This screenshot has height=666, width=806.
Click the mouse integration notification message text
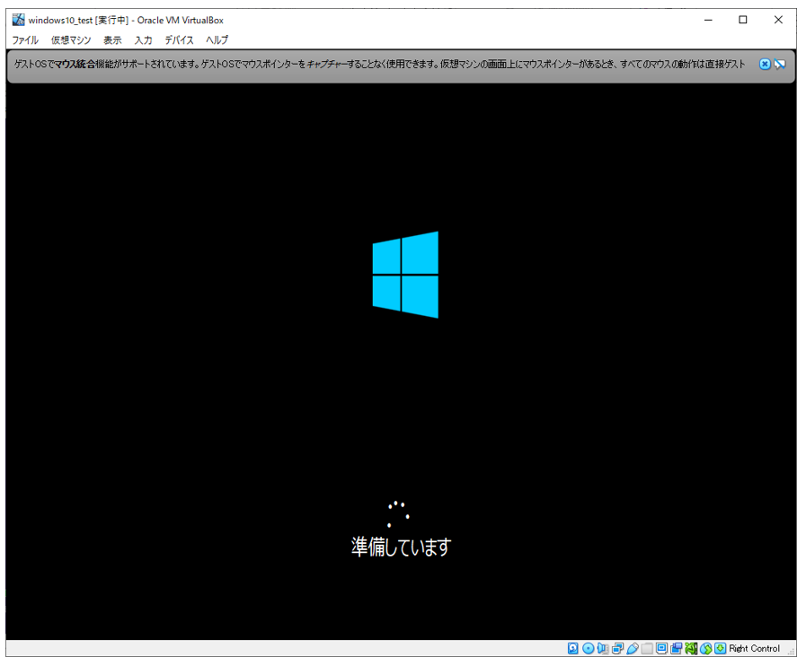pyautogui.click(x=379, y=65)
